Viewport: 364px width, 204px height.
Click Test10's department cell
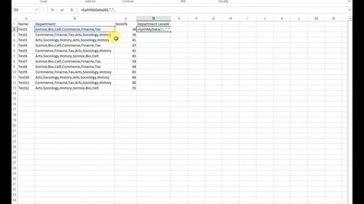pyautogui.click(x=75, y=77)
